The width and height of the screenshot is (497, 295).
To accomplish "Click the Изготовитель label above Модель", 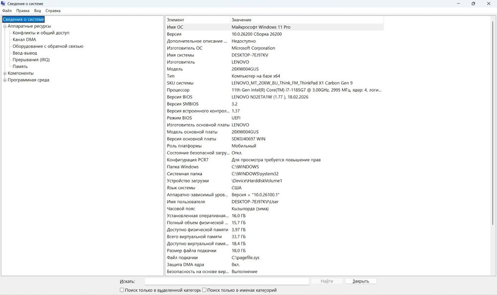I will [181, 62].
